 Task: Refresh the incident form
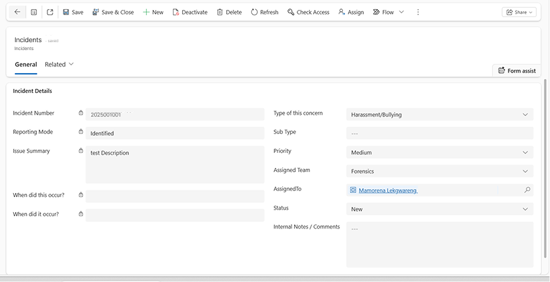pos(264,12)
